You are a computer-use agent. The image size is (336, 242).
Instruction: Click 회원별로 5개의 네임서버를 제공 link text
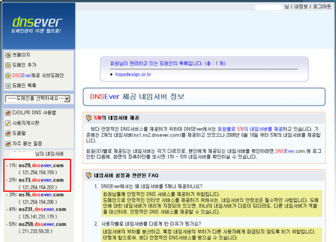click(x=250, y=129)
